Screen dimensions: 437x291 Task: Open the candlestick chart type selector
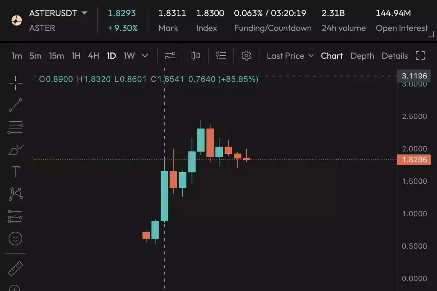click(196, 56)
